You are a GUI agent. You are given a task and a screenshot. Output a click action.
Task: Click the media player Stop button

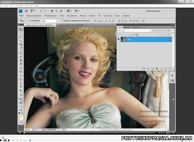(9, 140)
